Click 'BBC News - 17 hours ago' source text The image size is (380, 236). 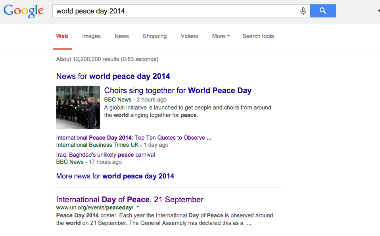click(x=89, y=162)
